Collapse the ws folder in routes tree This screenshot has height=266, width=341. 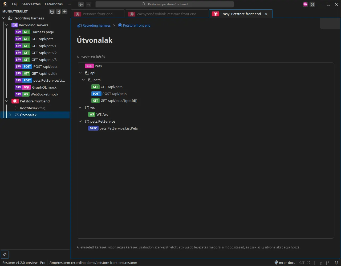point(80,107)
